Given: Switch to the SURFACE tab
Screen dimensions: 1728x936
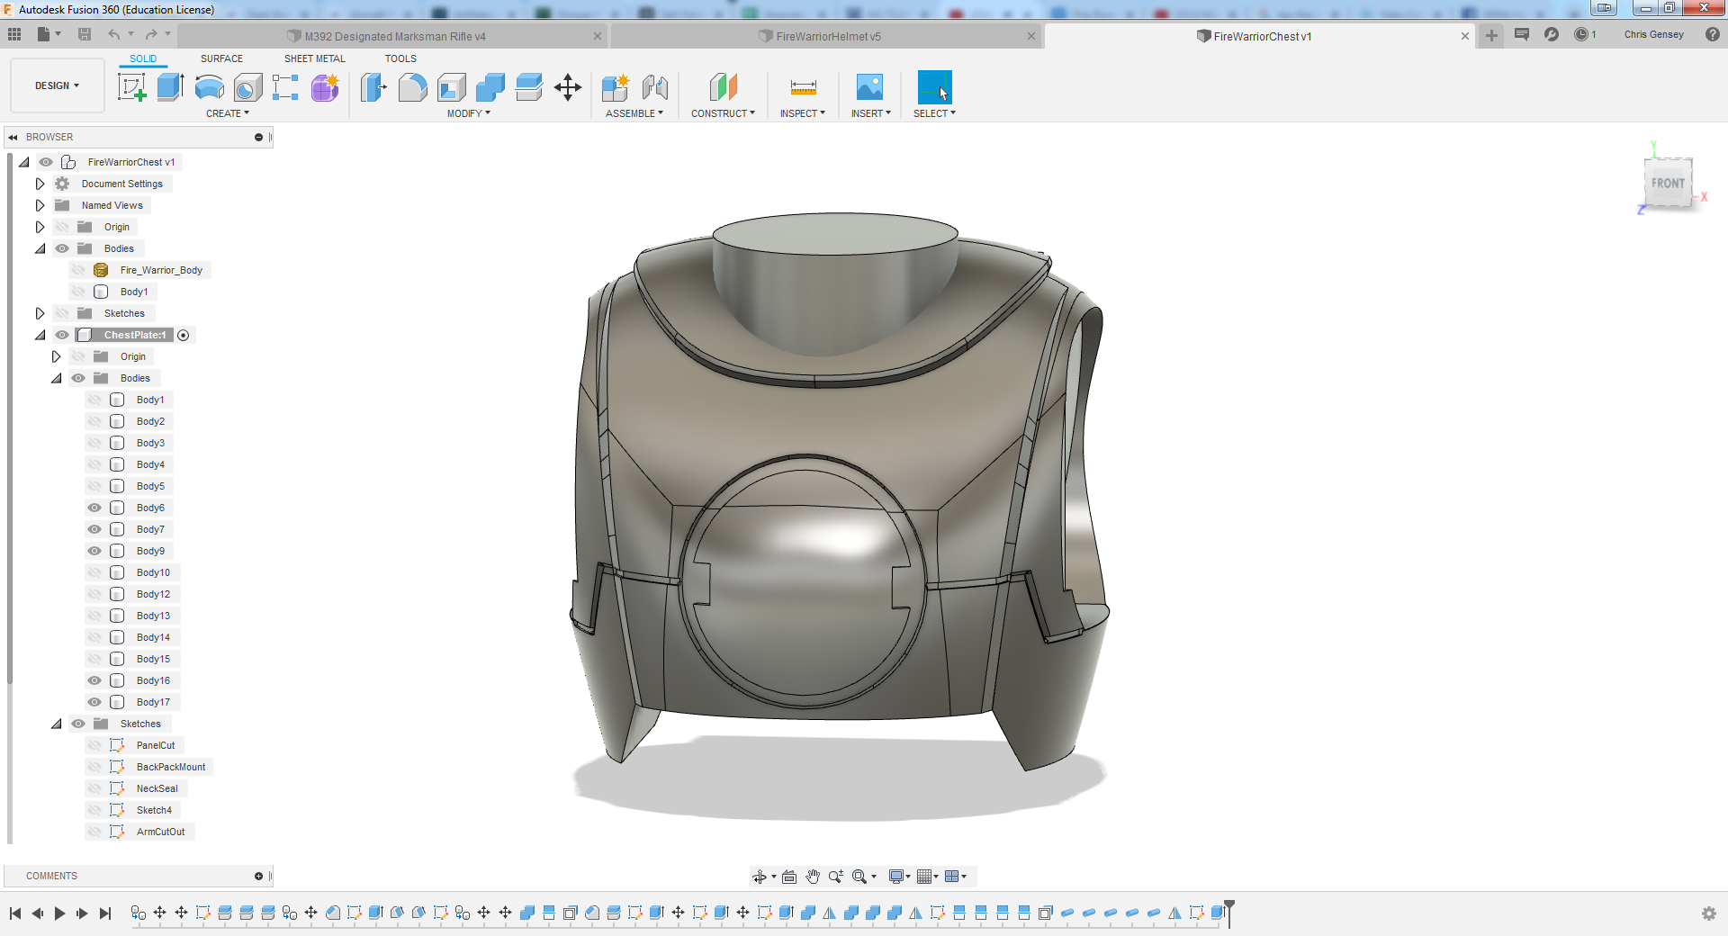Looking at the screenshot, I should (x=221, y=58).
